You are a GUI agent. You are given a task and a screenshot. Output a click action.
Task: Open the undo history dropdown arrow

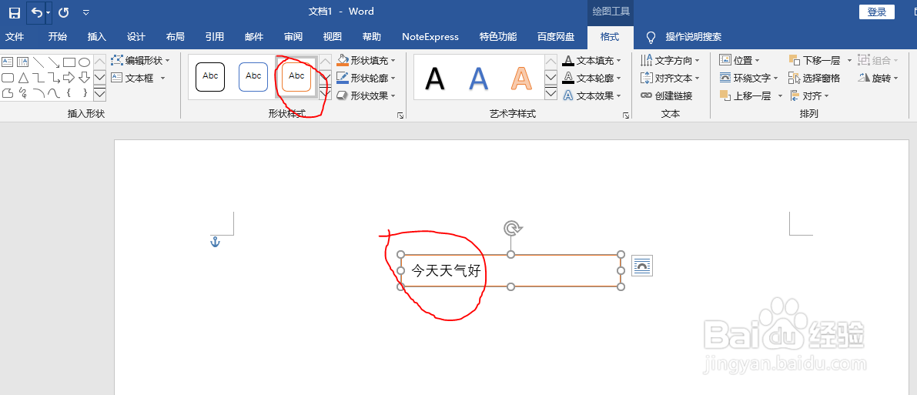coord(49,12)
